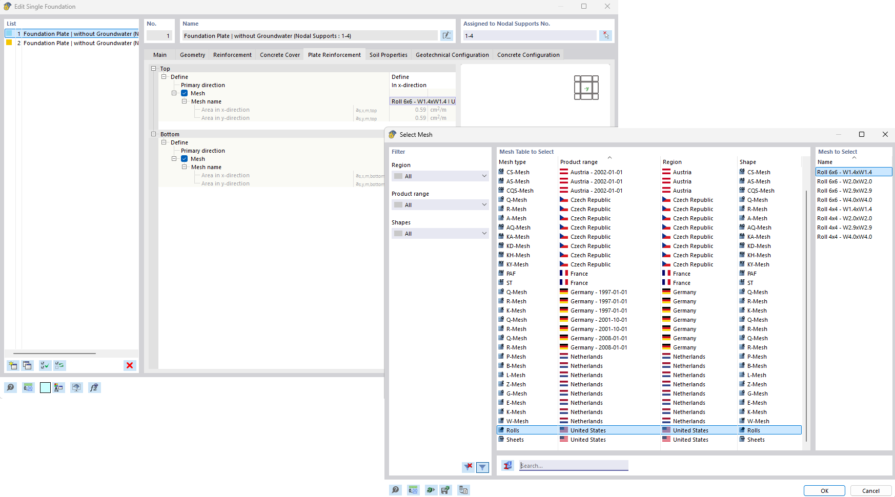Click the -y view orientation grid icon
The height and width of the screenshot is (497, 895).
[x=586, y=88]
